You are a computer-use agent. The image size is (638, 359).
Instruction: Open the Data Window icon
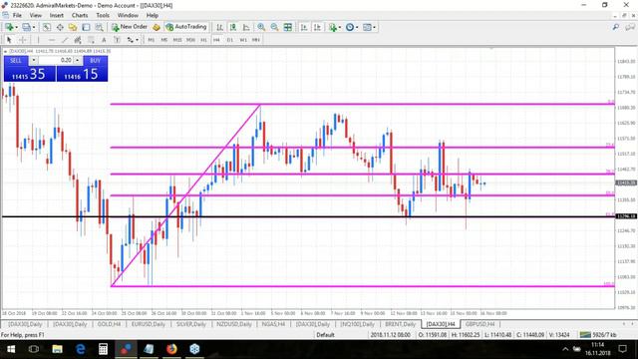[60, 27]
